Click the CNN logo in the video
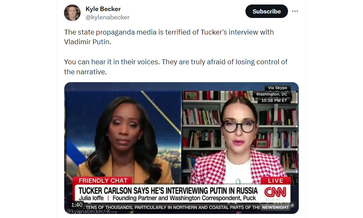Image resolution: width=363 pixels, height=218 pixels. (x=275, y=192)
